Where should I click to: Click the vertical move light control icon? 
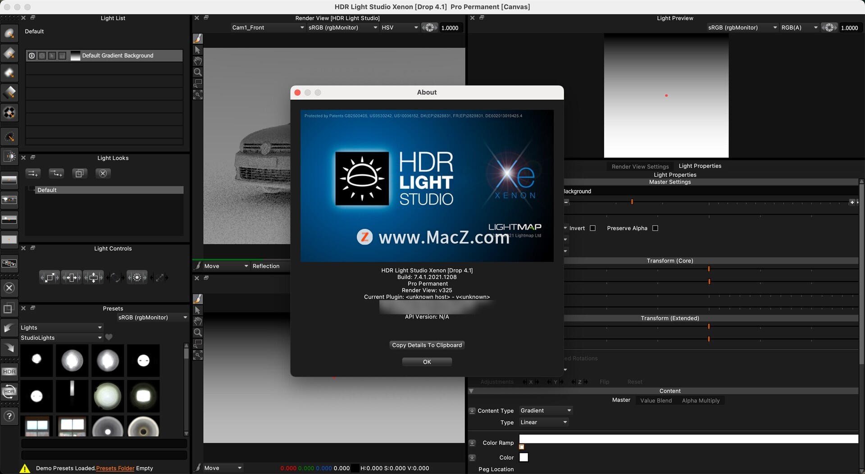pos(93,278)
